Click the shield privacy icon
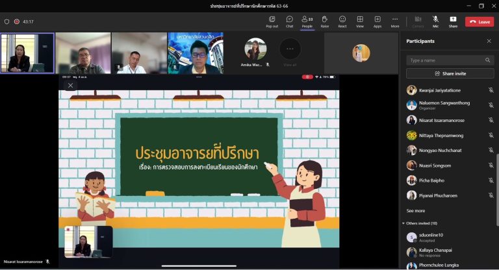This screenshot has width=499, height=270. (x=6, y=21)
